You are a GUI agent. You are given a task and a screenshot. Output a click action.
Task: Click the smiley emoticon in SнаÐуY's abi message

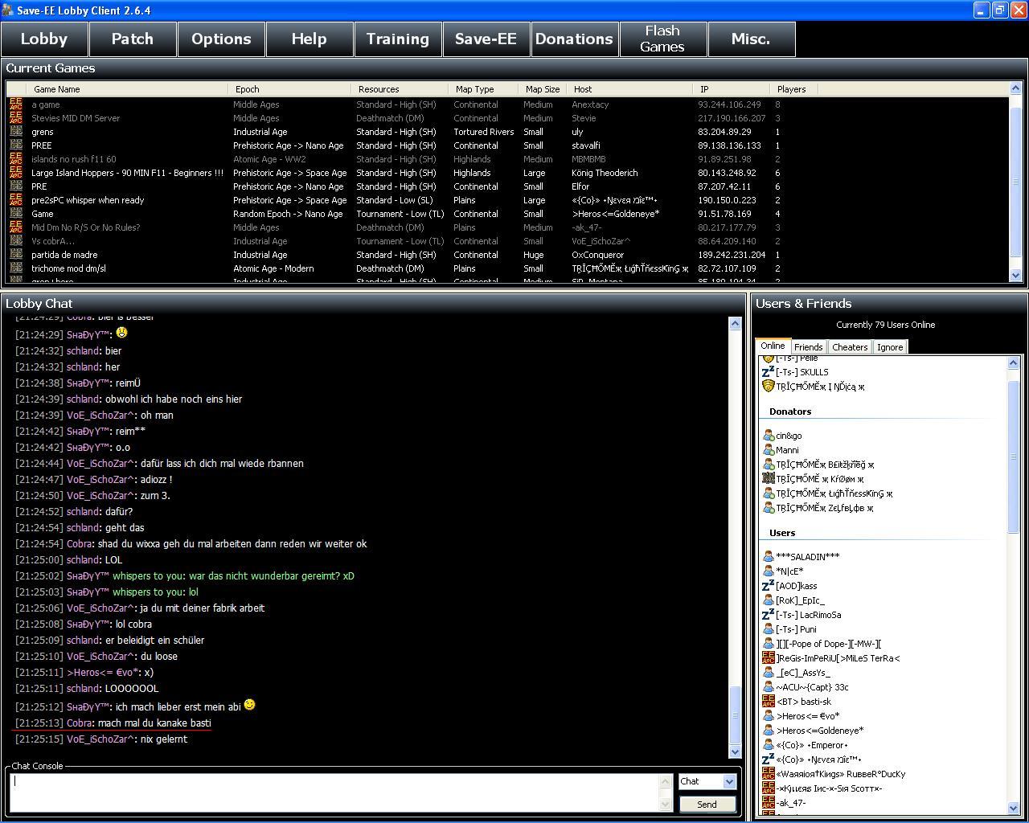coord(249,705)
